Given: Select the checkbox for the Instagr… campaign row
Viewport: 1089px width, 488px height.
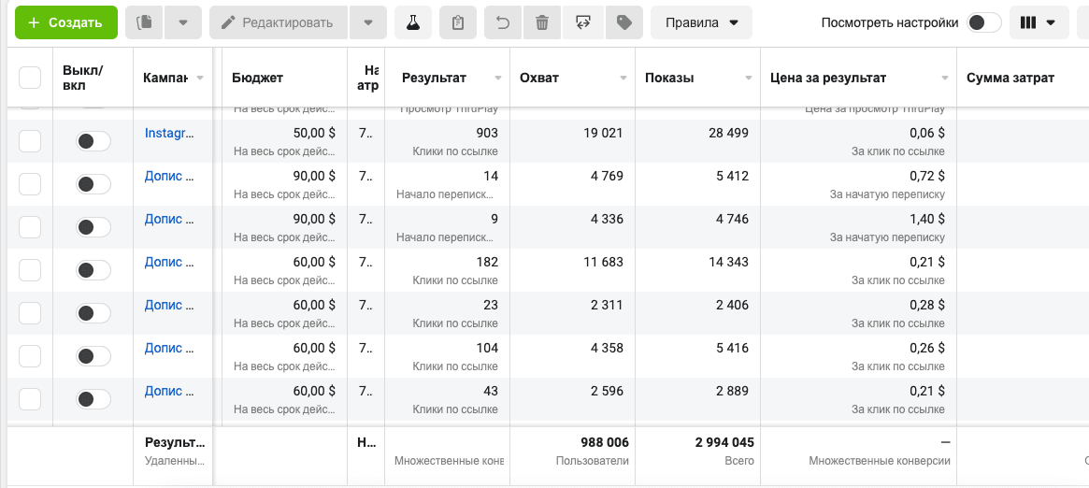Looking at the screenshot, I should (x=30, y=141).
